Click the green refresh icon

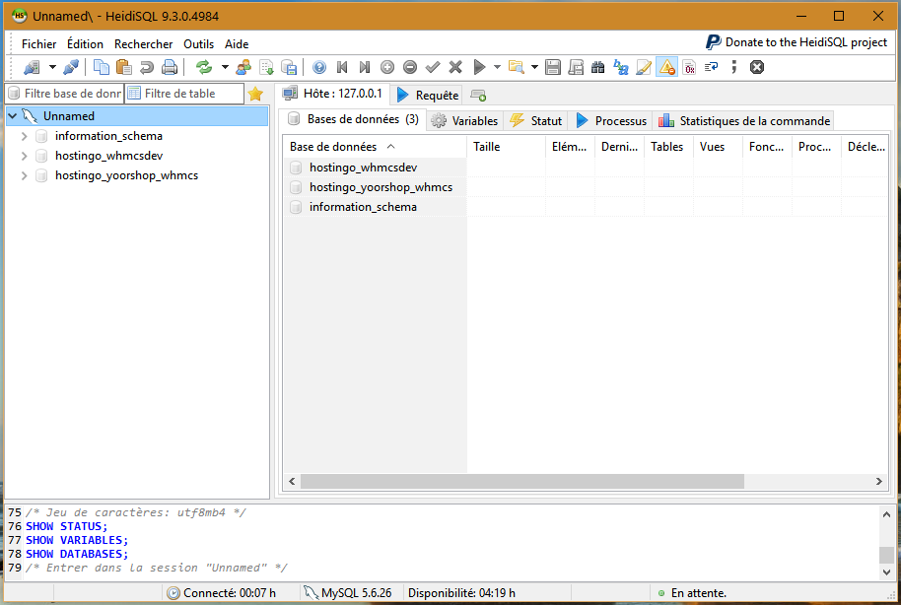204,67
